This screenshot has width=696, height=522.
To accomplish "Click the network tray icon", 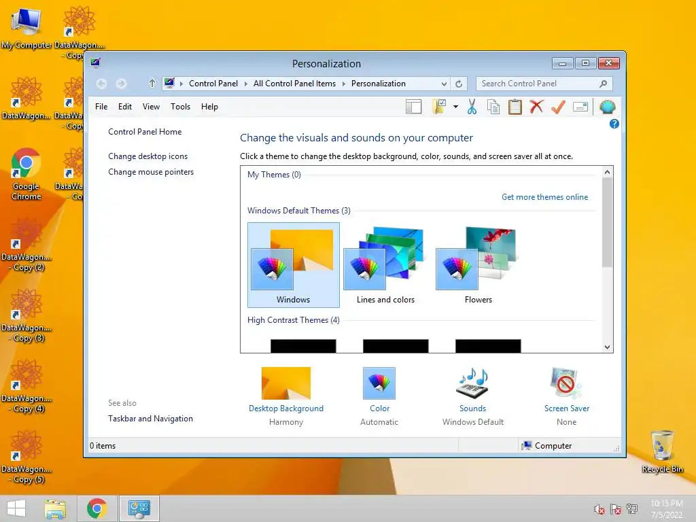I will pyautogui.click(x=632, y=509).
